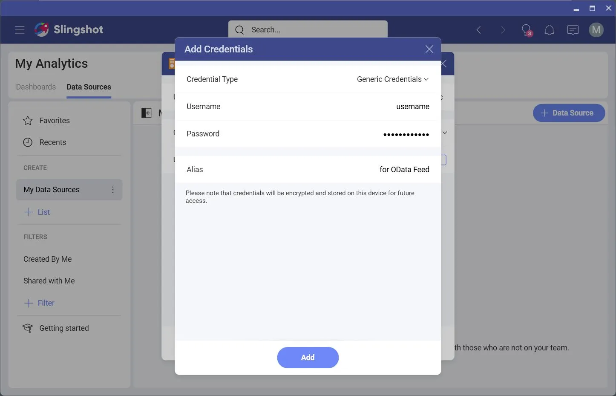
Task: Open My Data Sources options menu
Action: click(x=113, y=190)
